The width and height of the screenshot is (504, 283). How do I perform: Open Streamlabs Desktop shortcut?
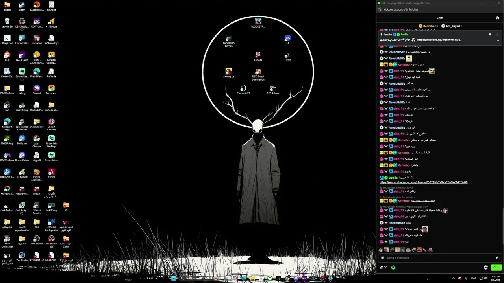pyautogui.click(x=51, y=141)
